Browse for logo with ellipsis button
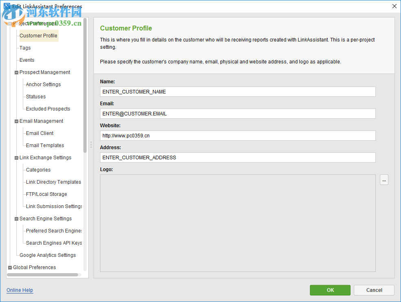Image resolution: width=401 pixels, height=302 pixels. pos(384,180)
